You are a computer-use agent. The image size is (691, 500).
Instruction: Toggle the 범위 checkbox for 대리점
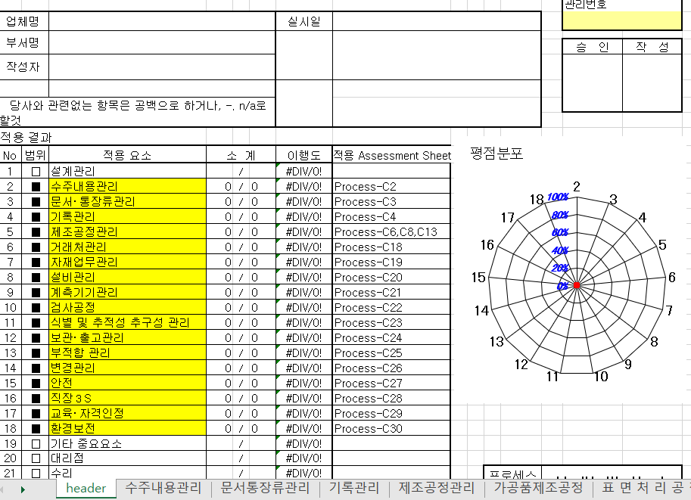coord(36,458)
